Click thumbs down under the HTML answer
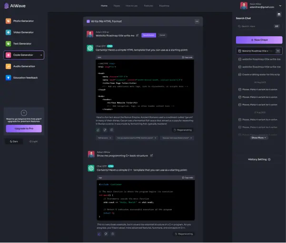Image resolution: width=286 pixels, height=243 pixels. click(104, 130)
